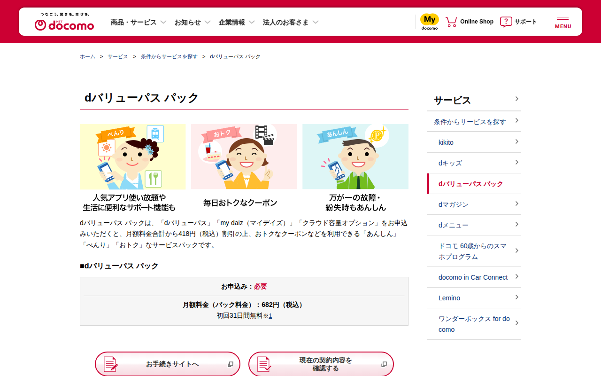Open docomo in Car Connect sidebar item
Image resolution: width=601 pixels, height=376 pixels.
[x=474, y=277]
